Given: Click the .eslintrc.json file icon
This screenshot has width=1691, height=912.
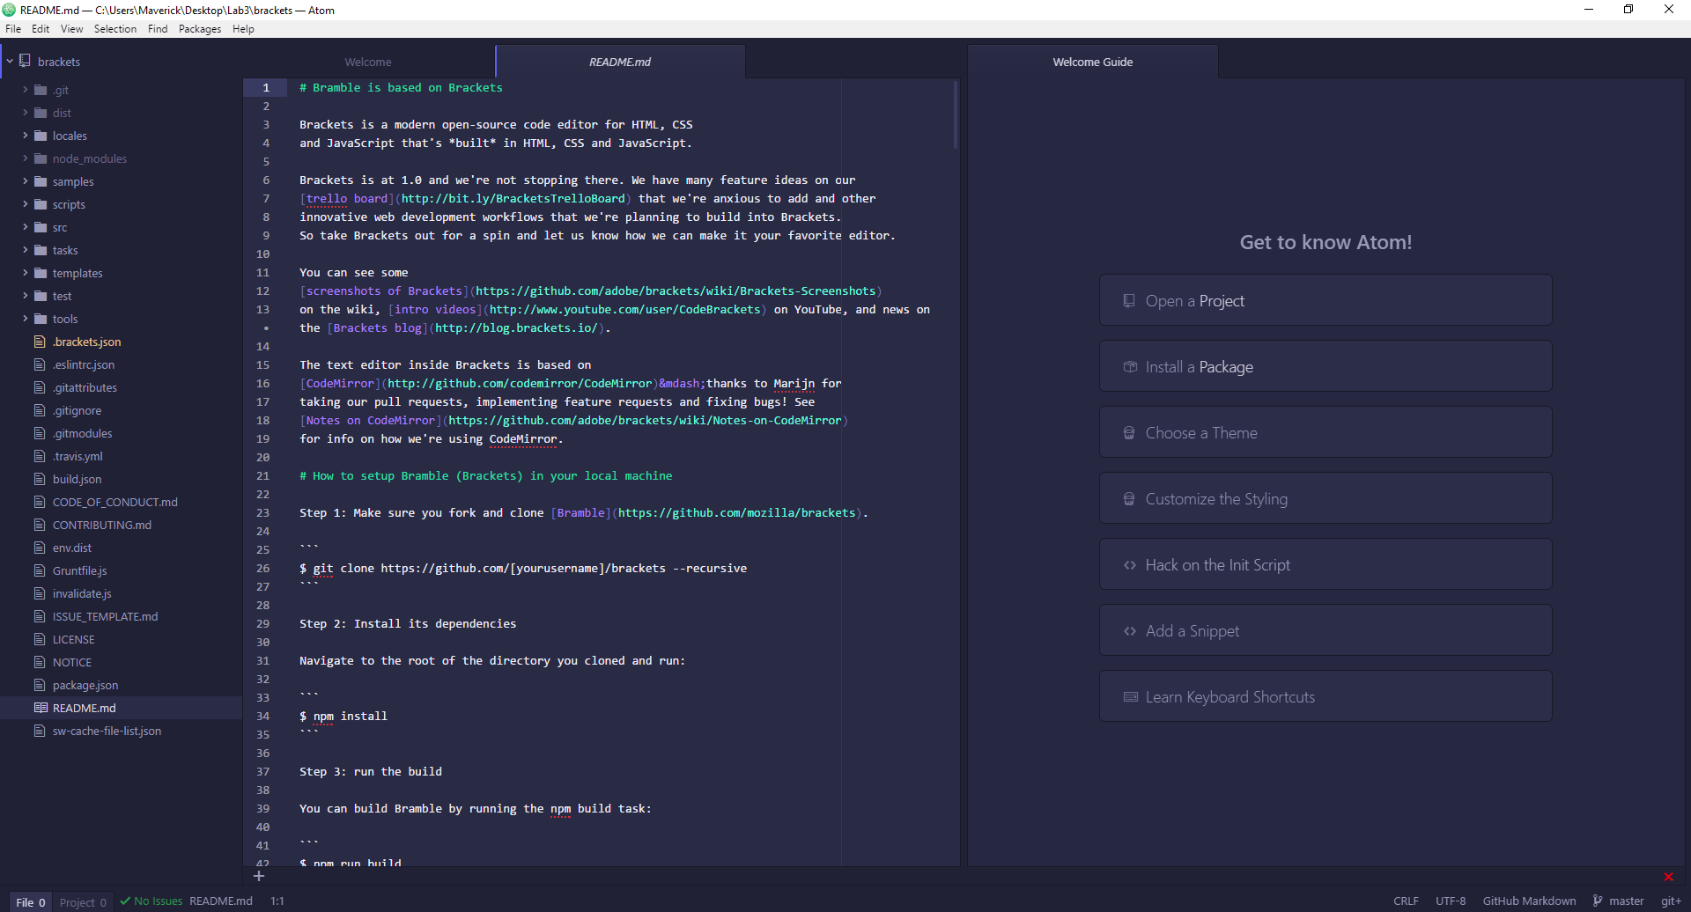Looking at the screenshot, I should click(x=40, y=364).
